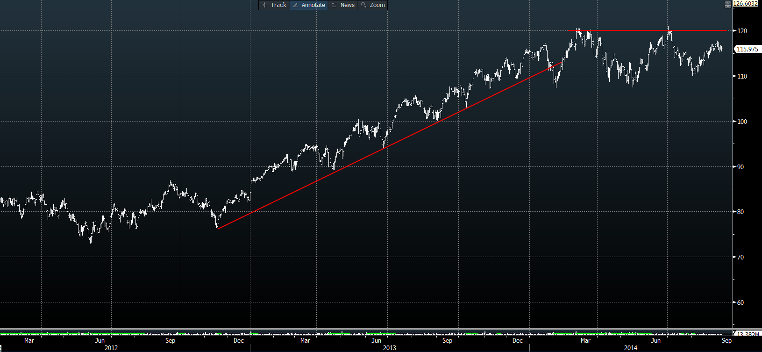Click the 2013 year label
762x352 pixels.
coord(389,348)
